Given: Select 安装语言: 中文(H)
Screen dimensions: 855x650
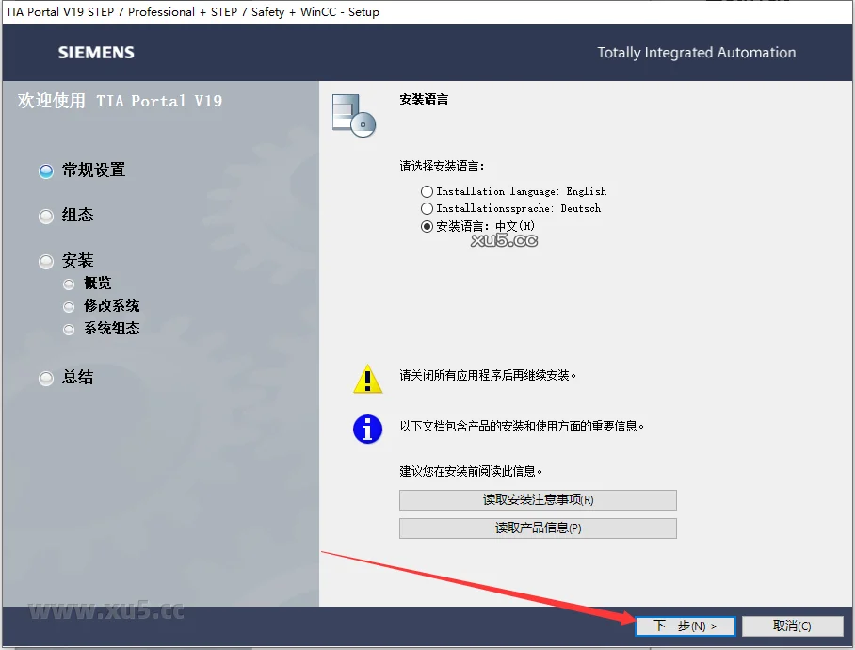Looking at the screenshot, I should (427, 226).
